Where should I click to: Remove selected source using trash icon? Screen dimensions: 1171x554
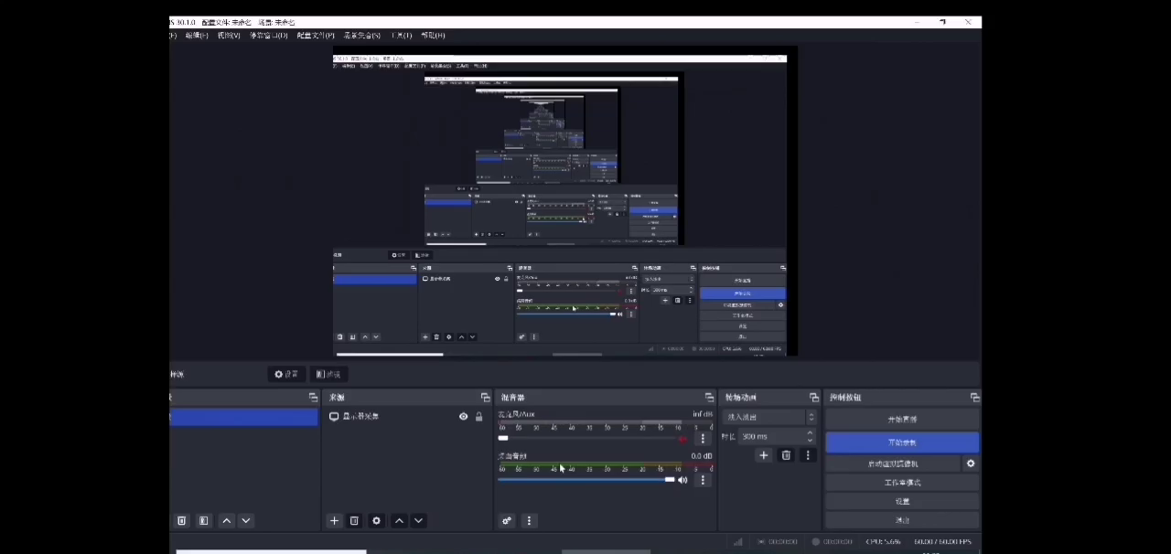[354, 520]
